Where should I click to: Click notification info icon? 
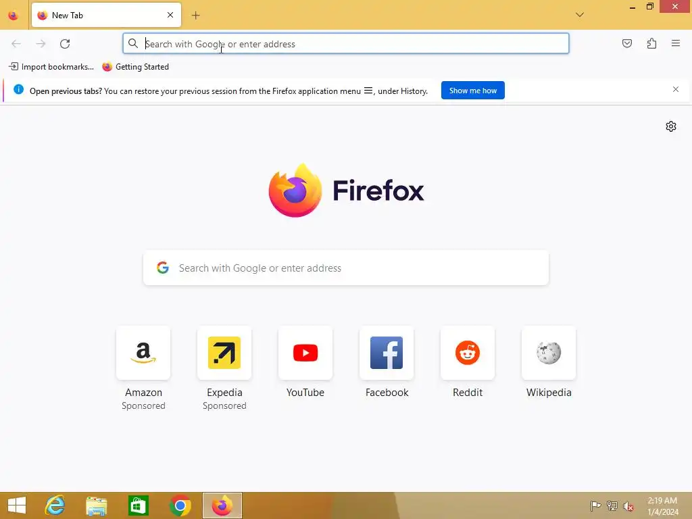(x=18, y=90)
